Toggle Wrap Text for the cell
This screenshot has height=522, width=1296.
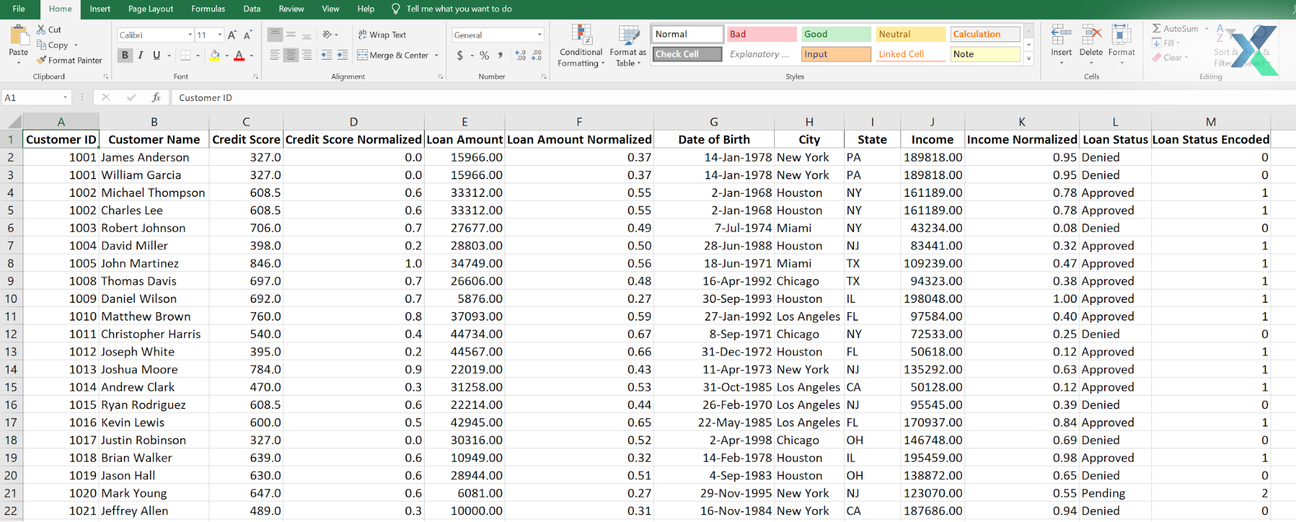[x=382, y=35]
